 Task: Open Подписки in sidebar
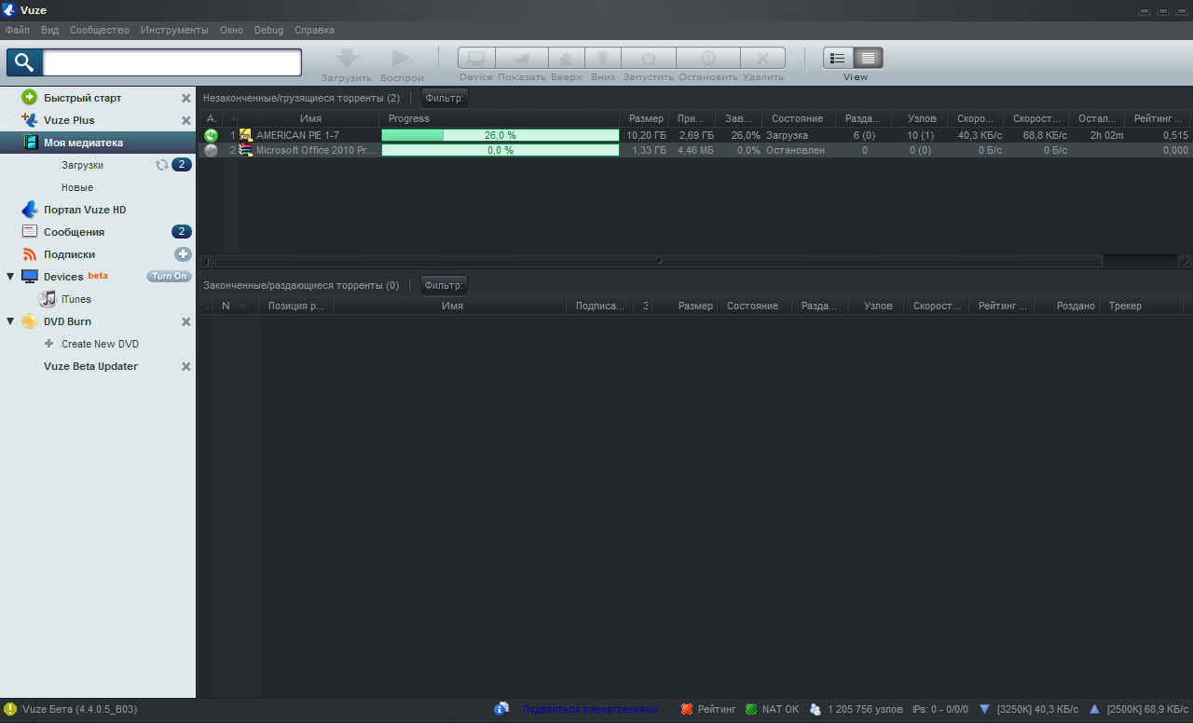(x=69, y=254)
